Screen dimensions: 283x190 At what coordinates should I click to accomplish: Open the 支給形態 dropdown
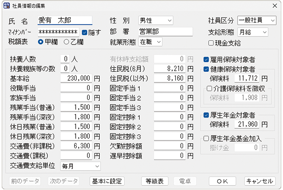(253, 32)
